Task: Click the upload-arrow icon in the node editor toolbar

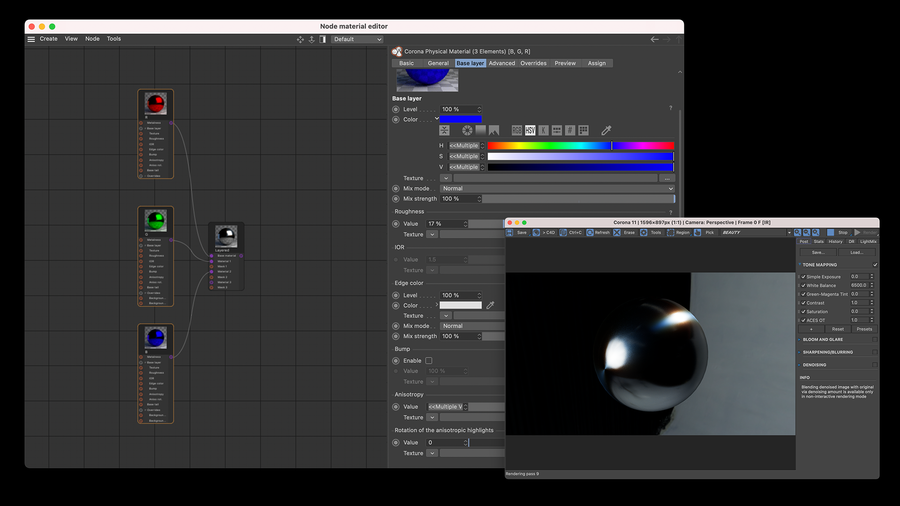Action: tap(312, 39)
